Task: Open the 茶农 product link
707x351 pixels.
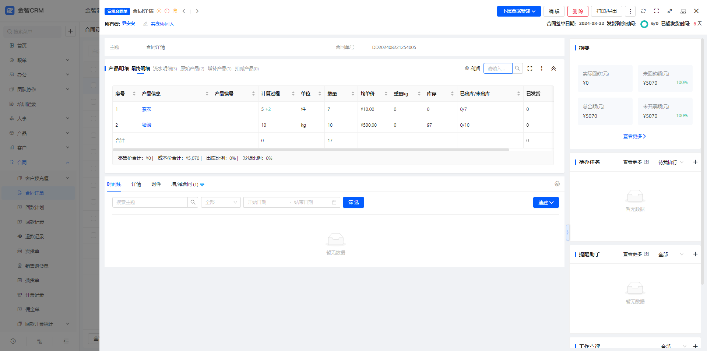Action: [x=147, y=109]
